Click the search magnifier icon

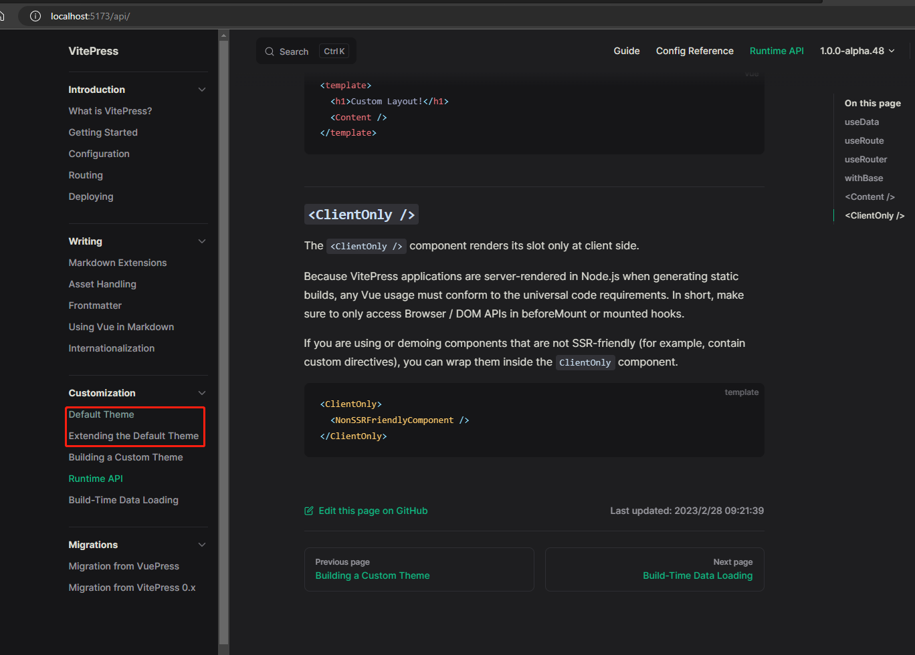coord(270,51)
